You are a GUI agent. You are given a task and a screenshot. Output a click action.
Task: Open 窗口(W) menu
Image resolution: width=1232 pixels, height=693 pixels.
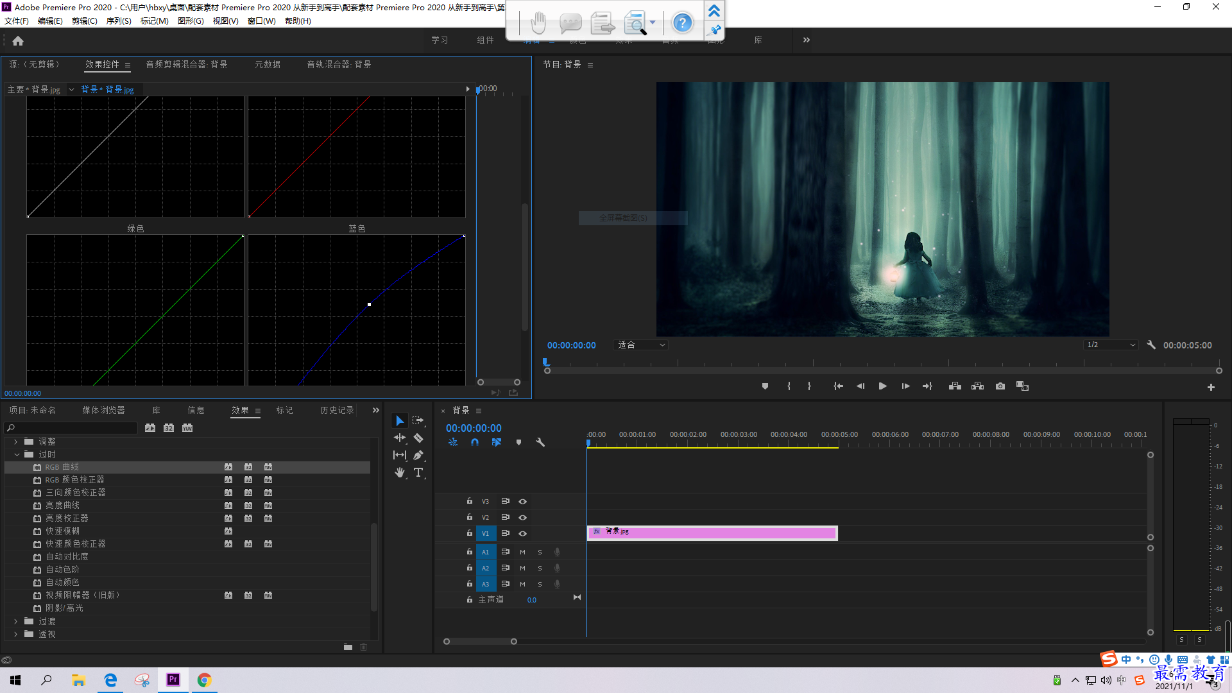coord(261,21)
